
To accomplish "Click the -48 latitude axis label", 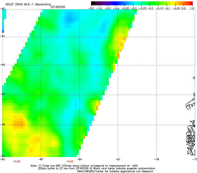I will point(3,124).
